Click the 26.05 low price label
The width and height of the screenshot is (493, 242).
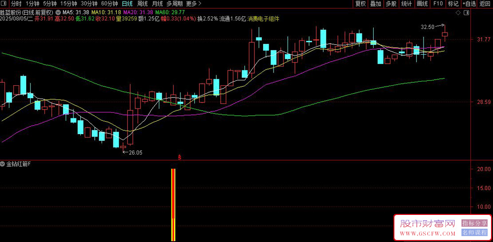(135, 153)
